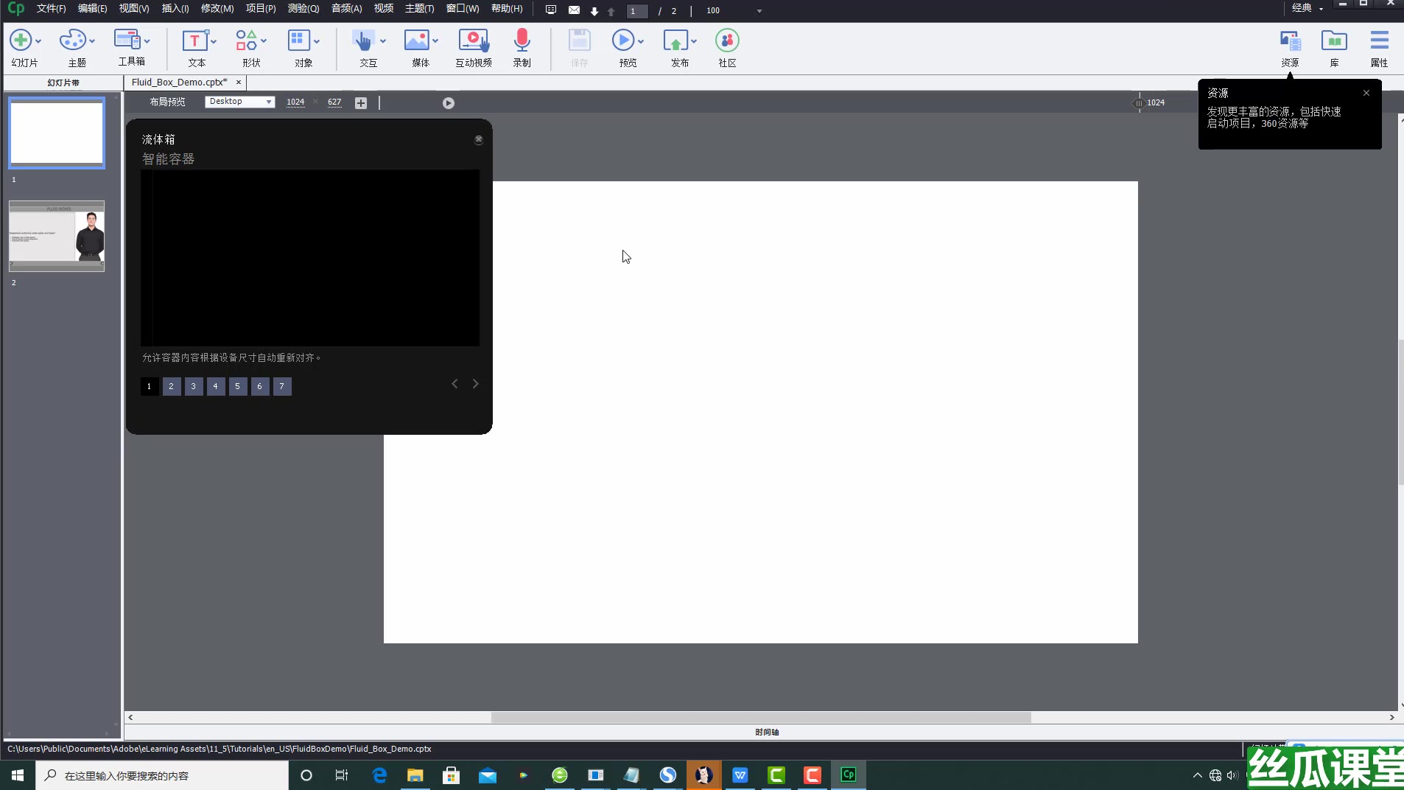Click next arrow in the 流体箱 popup
The width and height of the screenshot is (1404, 790).
[x=475, y=384]
